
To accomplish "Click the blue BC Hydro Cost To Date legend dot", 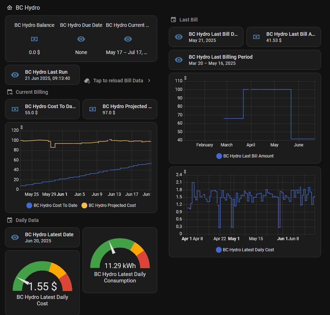I will click(x=29, y=205).
